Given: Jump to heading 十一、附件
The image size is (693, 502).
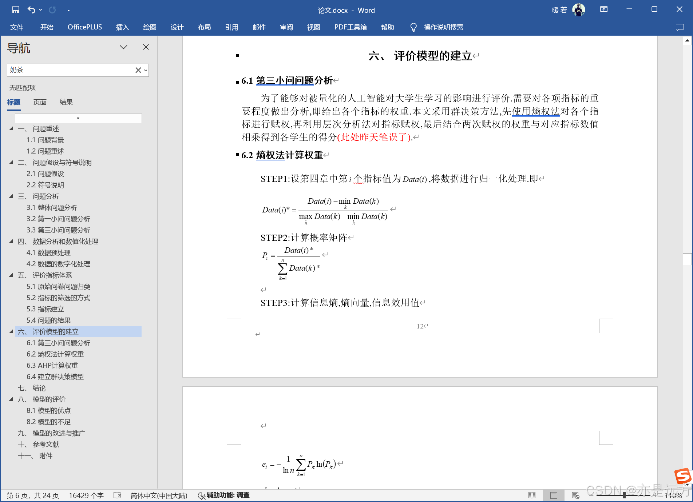Looking at the screenshot, I should click(x=35, y=456).
